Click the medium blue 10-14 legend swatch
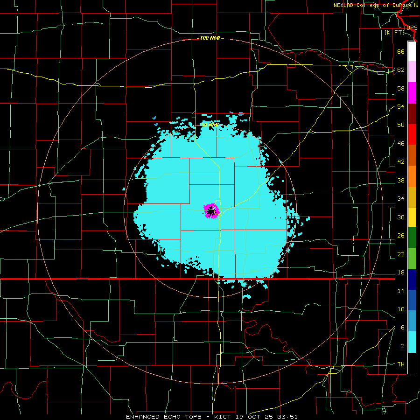 [x=412, y=300]
